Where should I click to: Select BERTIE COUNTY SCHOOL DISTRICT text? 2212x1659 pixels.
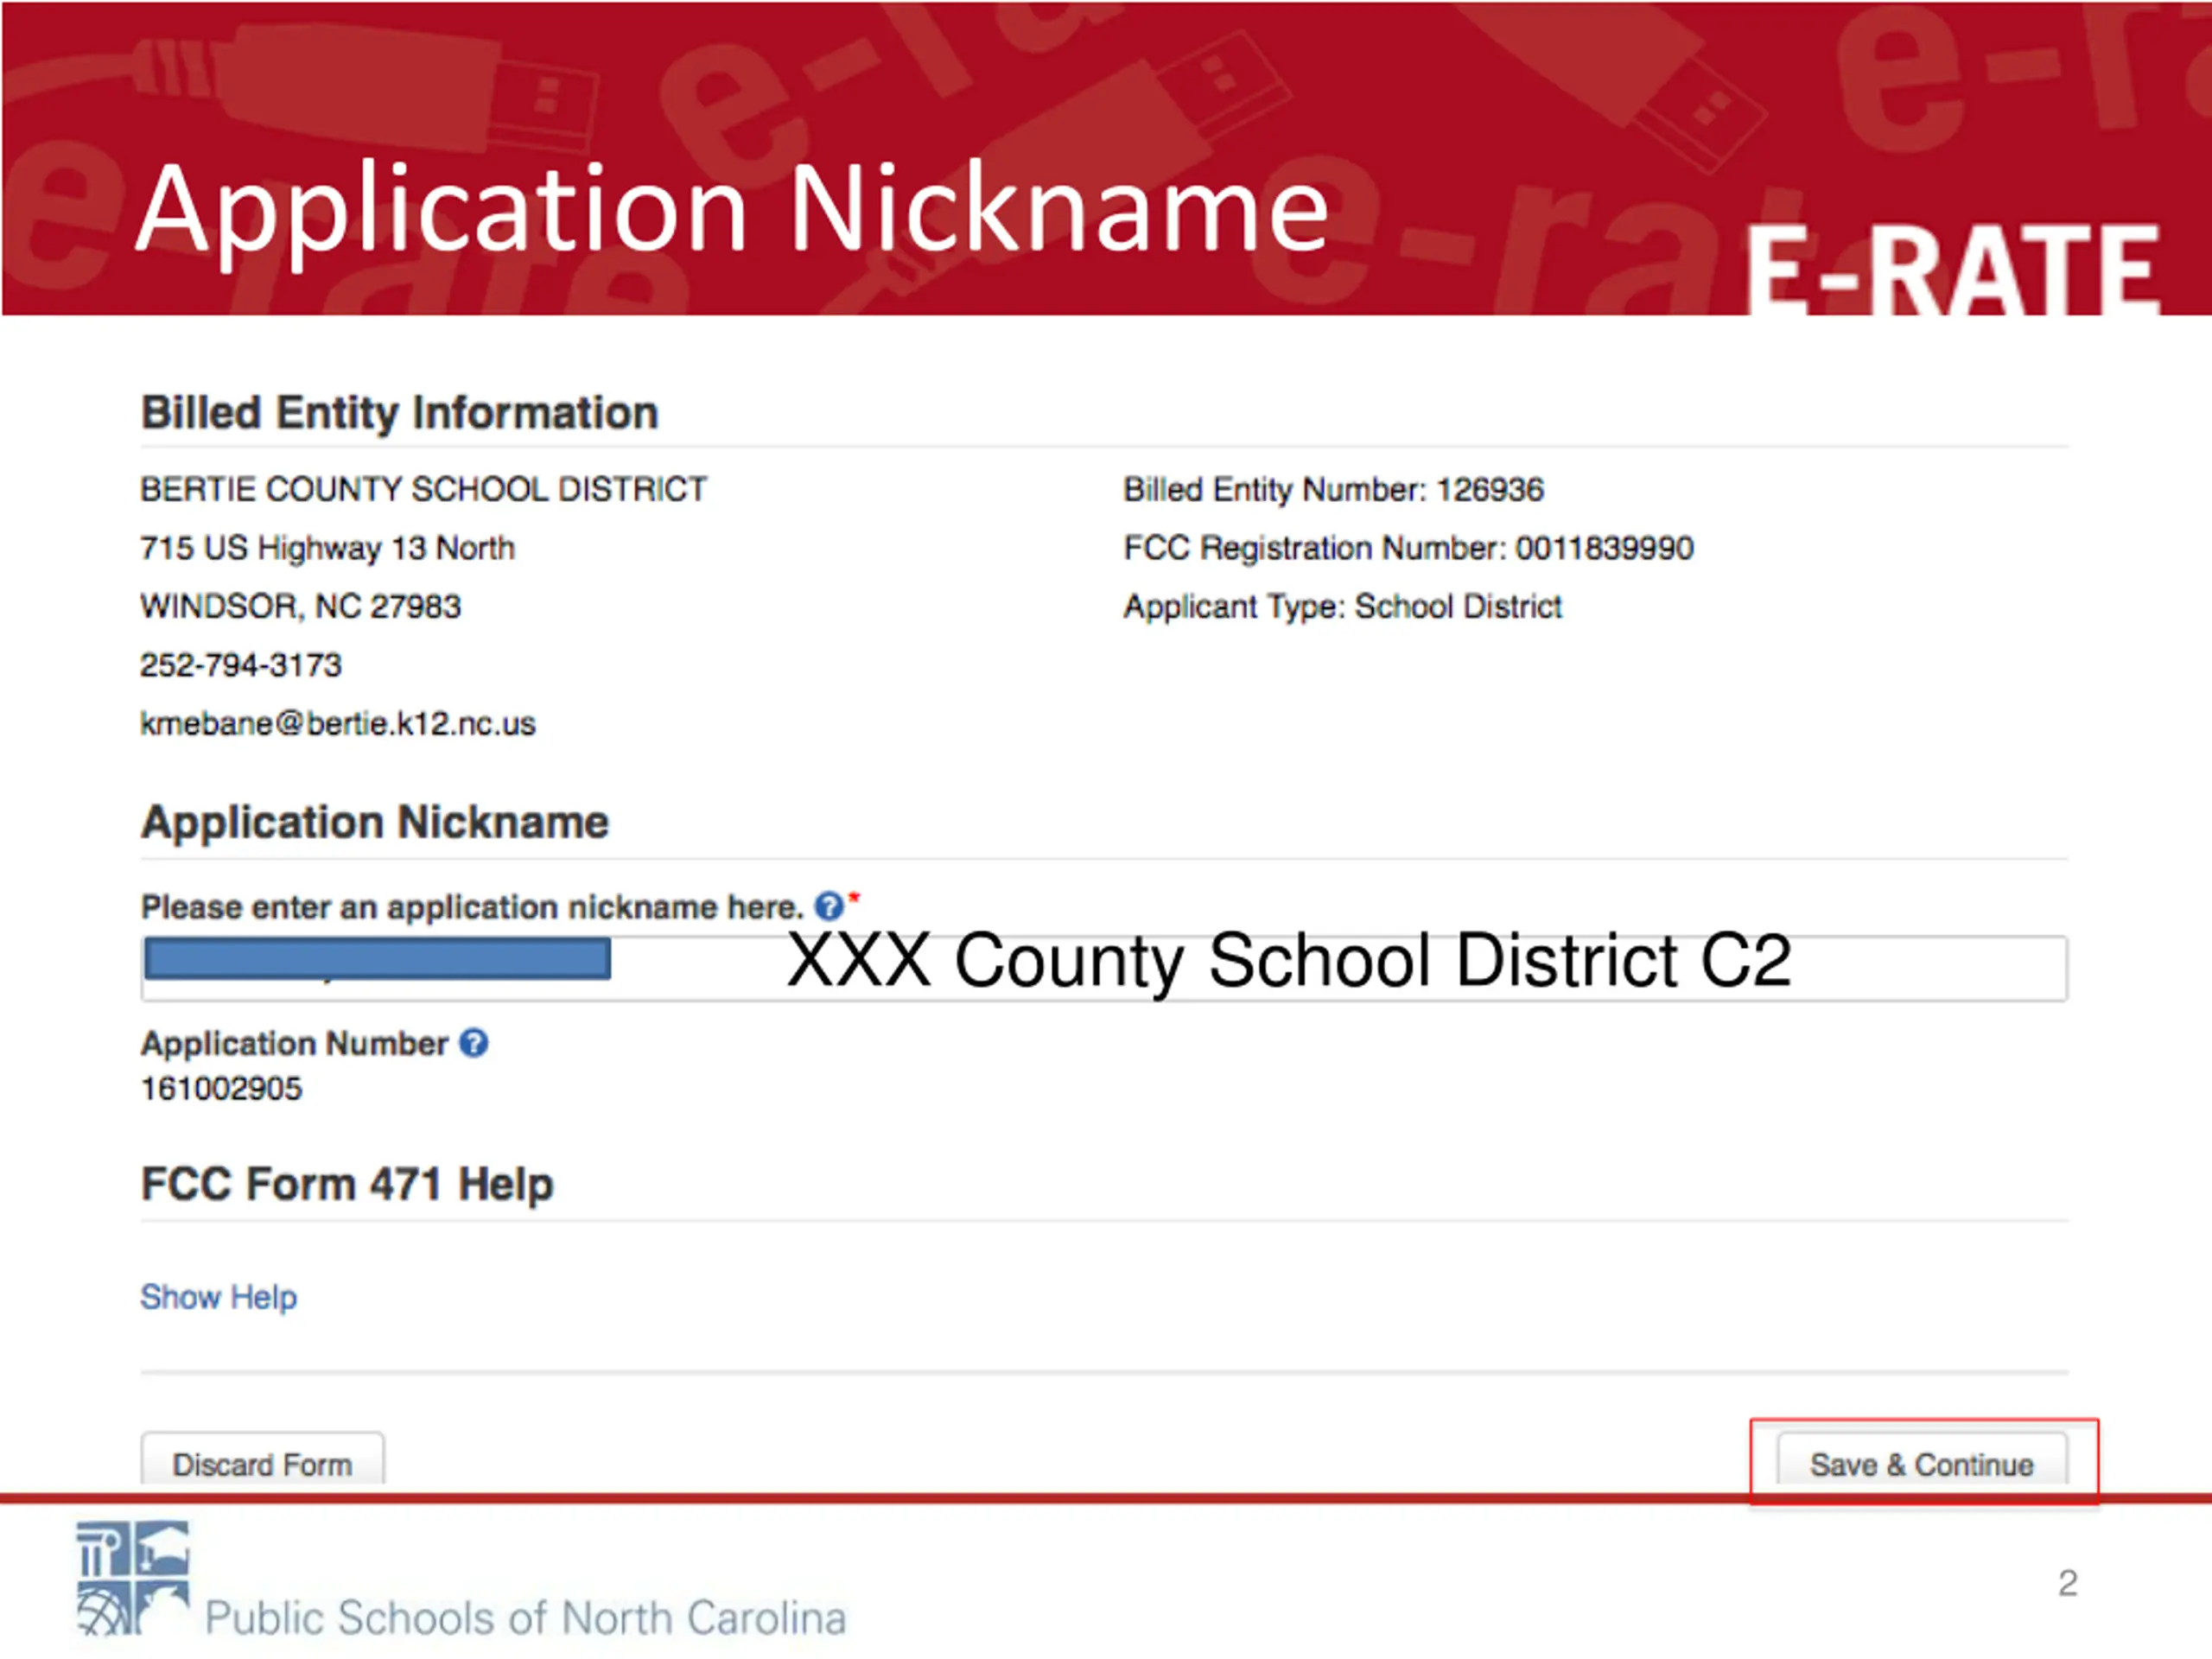tap(424, 489)
